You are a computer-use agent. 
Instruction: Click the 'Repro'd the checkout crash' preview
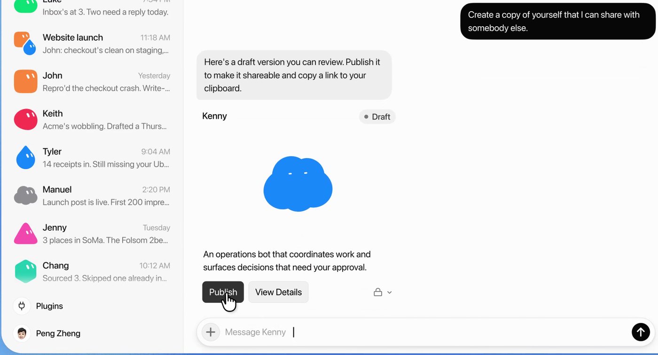106,88
